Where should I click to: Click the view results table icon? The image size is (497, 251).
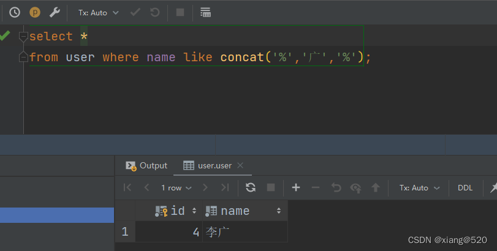(x=205, y=13)
